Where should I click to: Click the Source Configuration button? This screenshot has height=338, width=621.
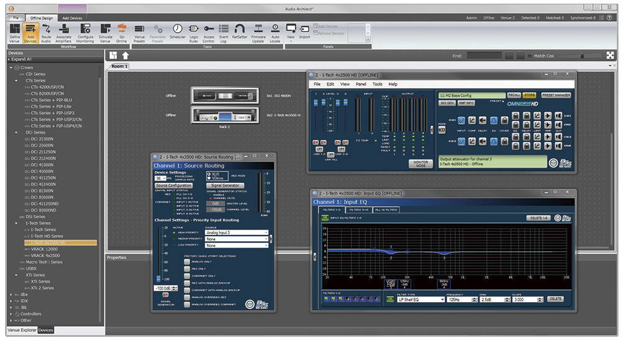(174, 185)
